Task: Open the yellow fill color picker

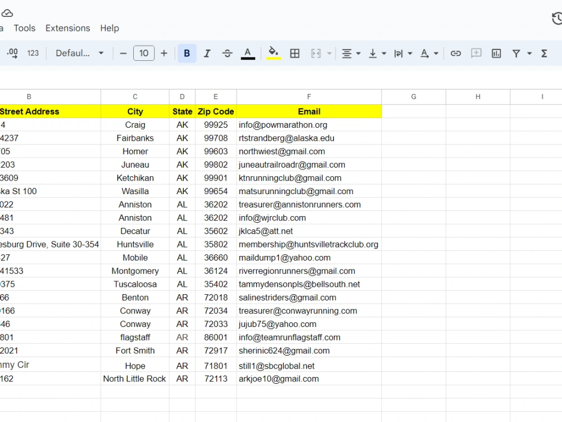Action: [274, 53]
